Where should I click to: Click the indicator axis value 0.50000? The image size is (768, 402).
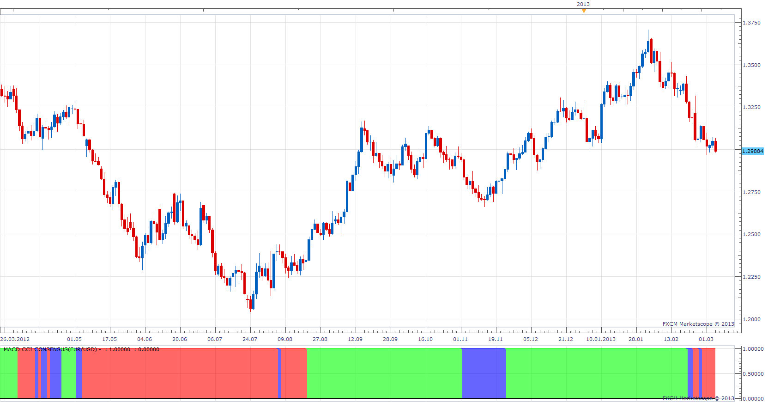tap(753, 374)
